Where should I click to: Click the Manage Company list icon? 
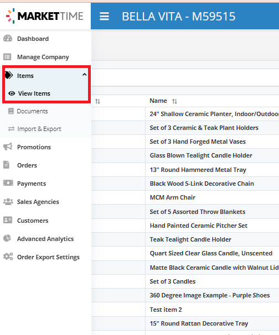[x=7, y=57]
